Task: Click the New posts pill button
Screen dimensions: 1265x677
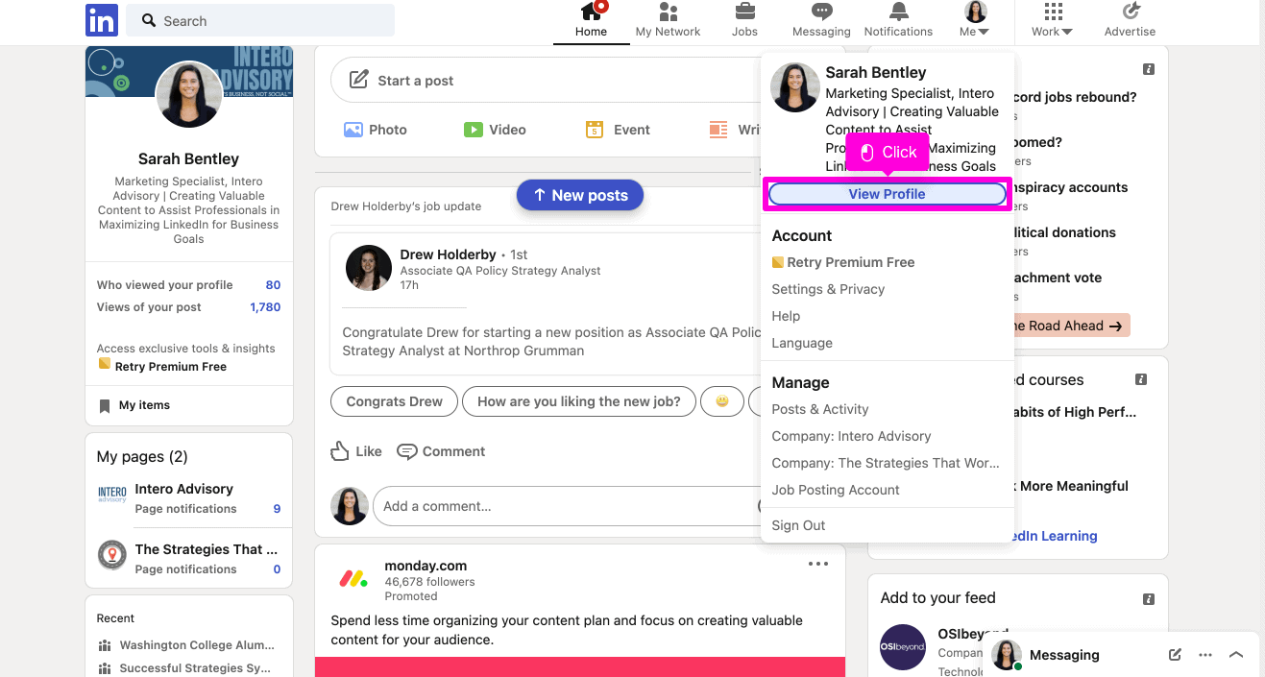Action: [580, 195]
